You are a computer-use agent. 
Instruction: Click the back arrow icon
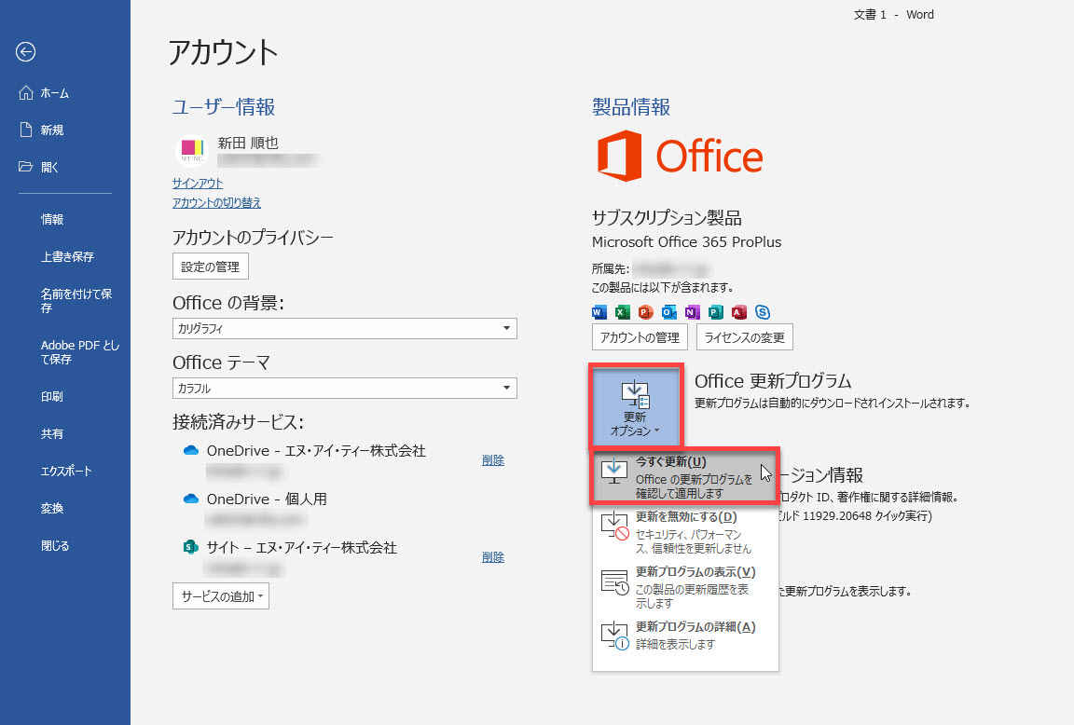26,52
